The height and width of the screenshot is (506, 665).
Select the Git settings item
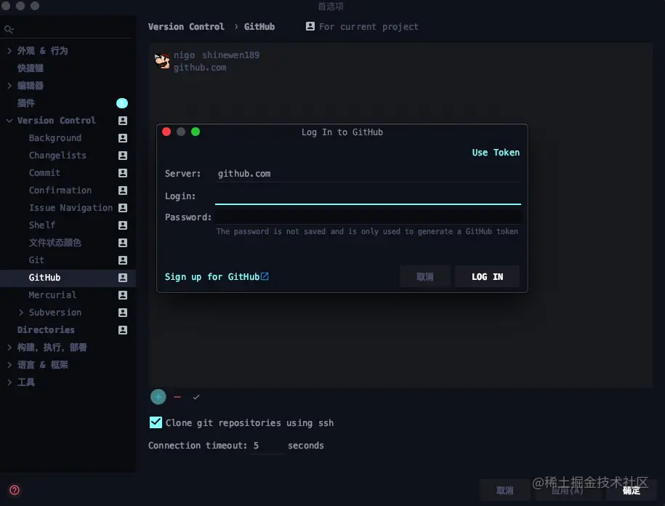coord(36,260)
